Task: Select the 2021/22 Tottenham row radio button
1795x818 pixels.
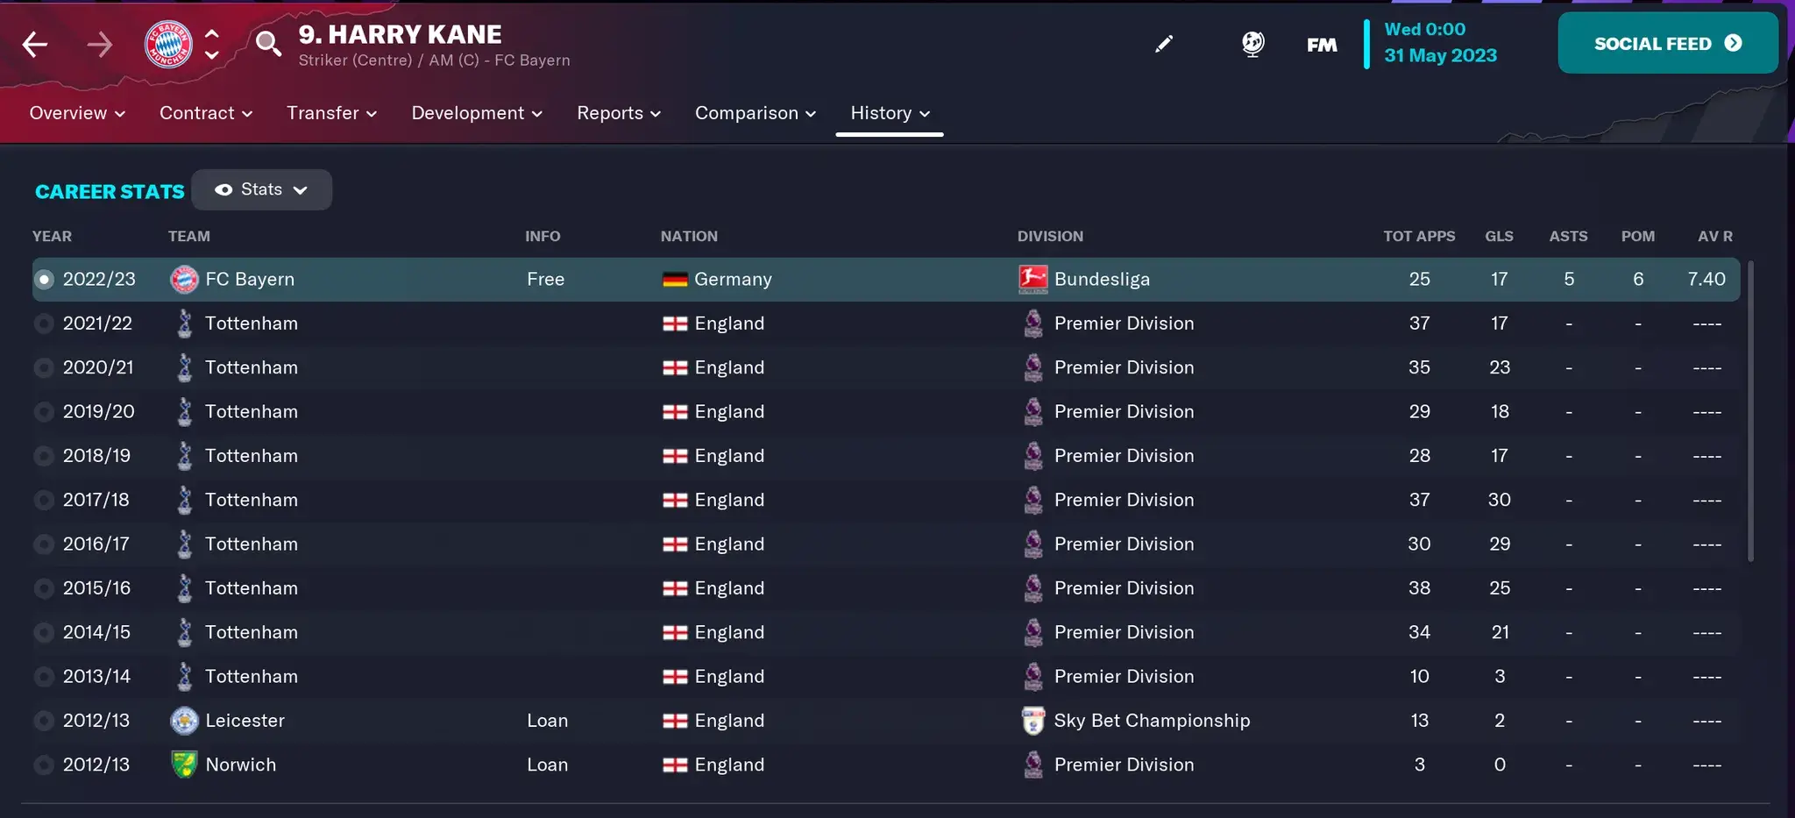Action: tap(43, 324)
